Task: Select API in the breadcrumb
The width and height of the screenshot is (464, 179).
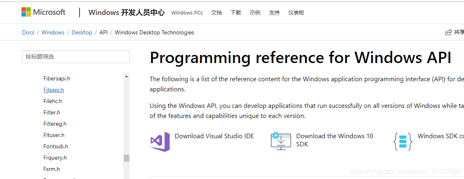Action: point(104,32)
